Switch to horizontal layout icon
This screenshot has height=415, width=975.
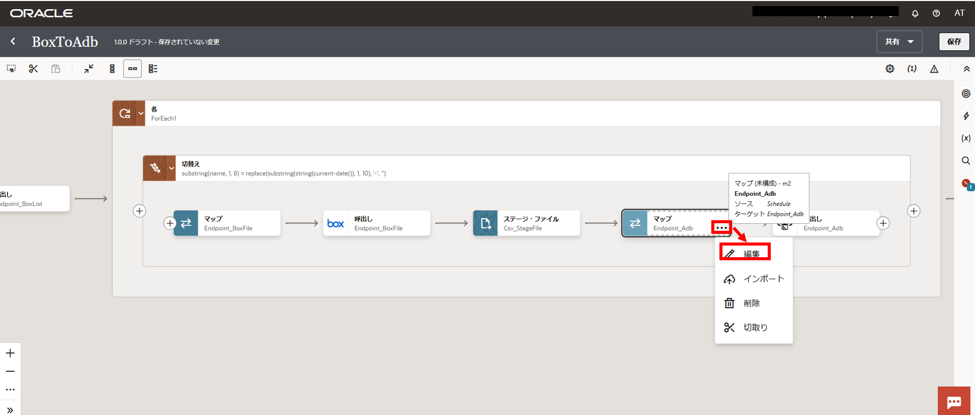pyautogui.click(x=133, y=68)
